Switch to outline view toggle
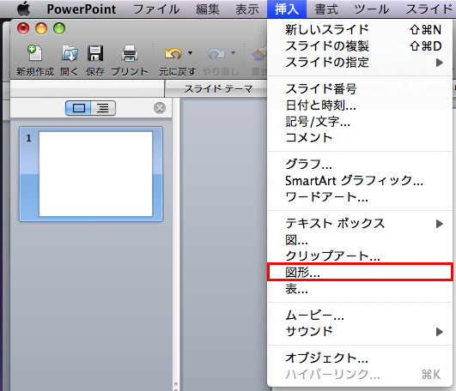The width and height of the screenshot is (456, 391). tap(103, 108)
